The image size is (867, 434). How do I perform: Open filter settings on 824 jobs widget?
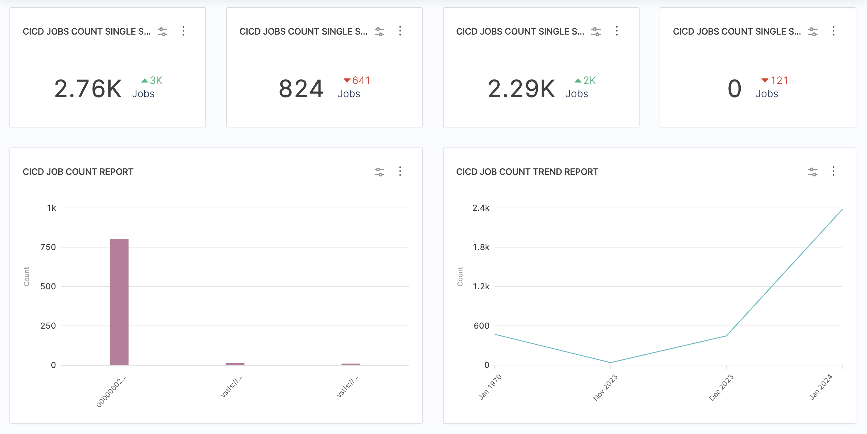[x=379, y=31]
